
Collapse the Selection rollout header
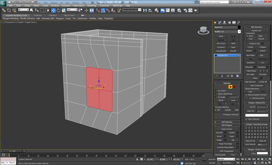227,83
